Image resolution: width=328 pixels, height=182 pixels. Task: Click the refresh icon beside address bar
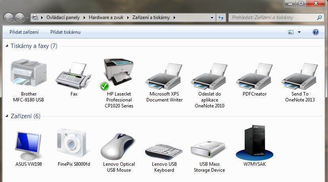[221, 17]
